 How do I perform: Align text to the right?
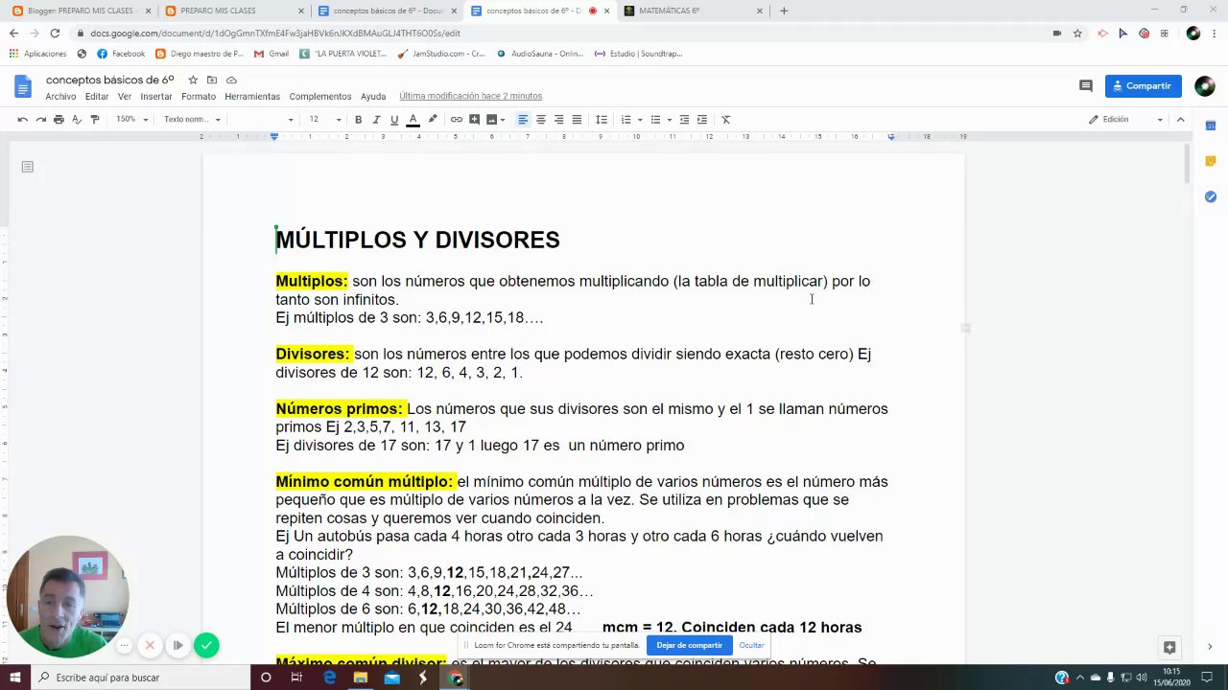point(558,120)
